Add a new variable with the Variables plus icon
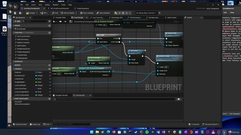The width and height of the screenshot is (241, 135). tap(49, 69)
